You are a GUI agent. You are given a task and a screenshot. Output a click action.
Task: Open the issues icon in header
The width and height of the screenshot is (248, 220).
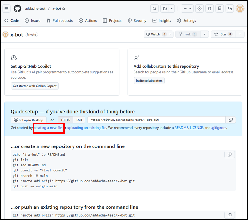[x=200, y=8]
